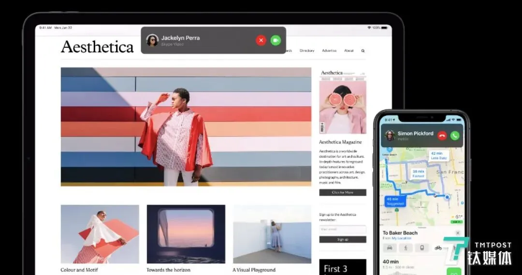
Task: Click the 'Jackelyn Perra' caller name
Action: [x=180, y=38]
